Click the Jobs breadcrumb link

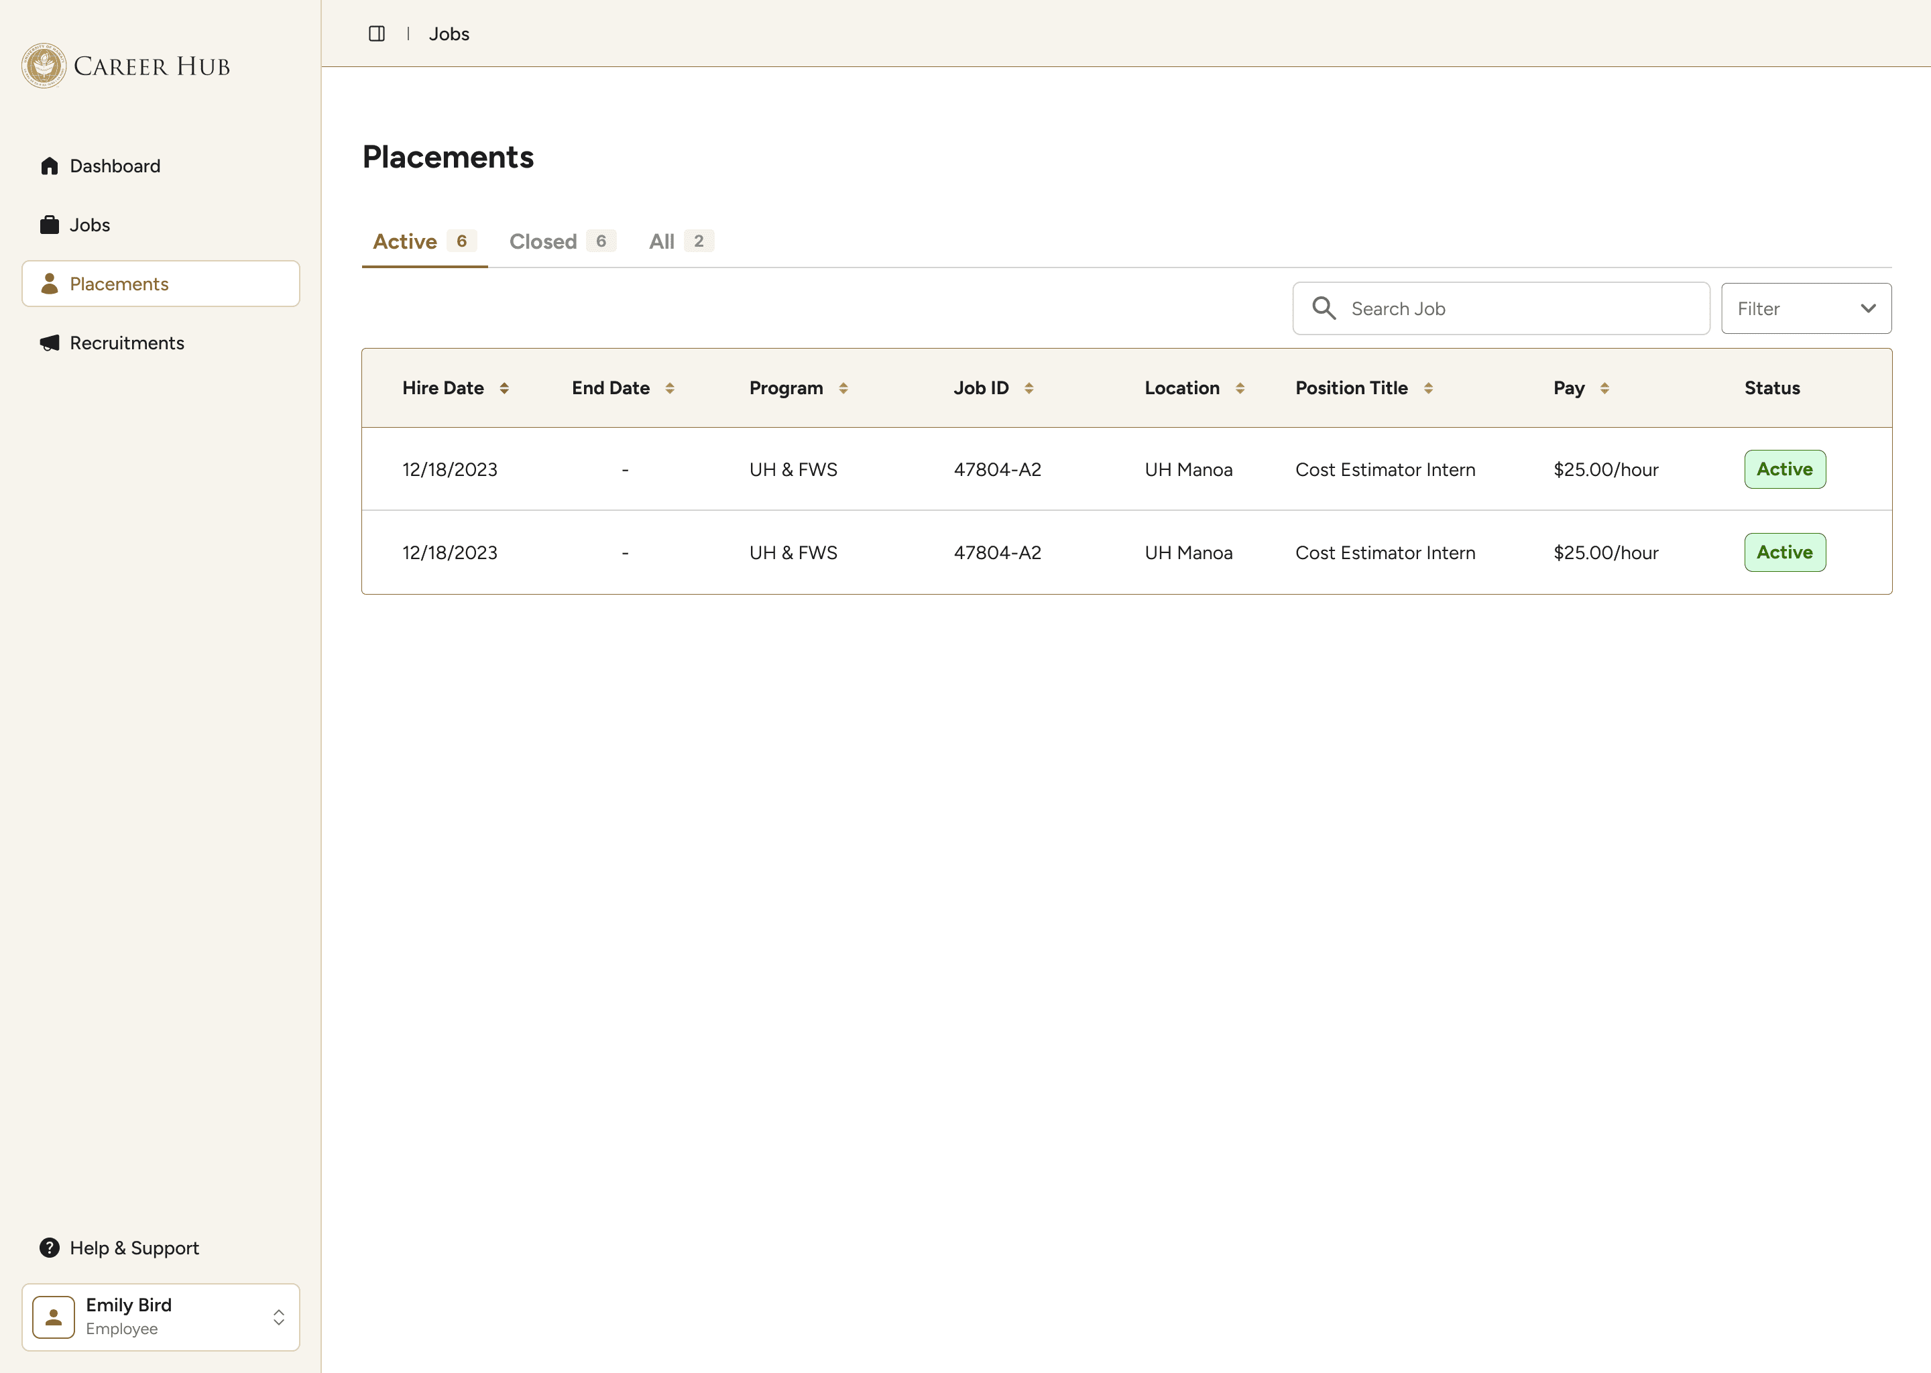pos(449,34)
